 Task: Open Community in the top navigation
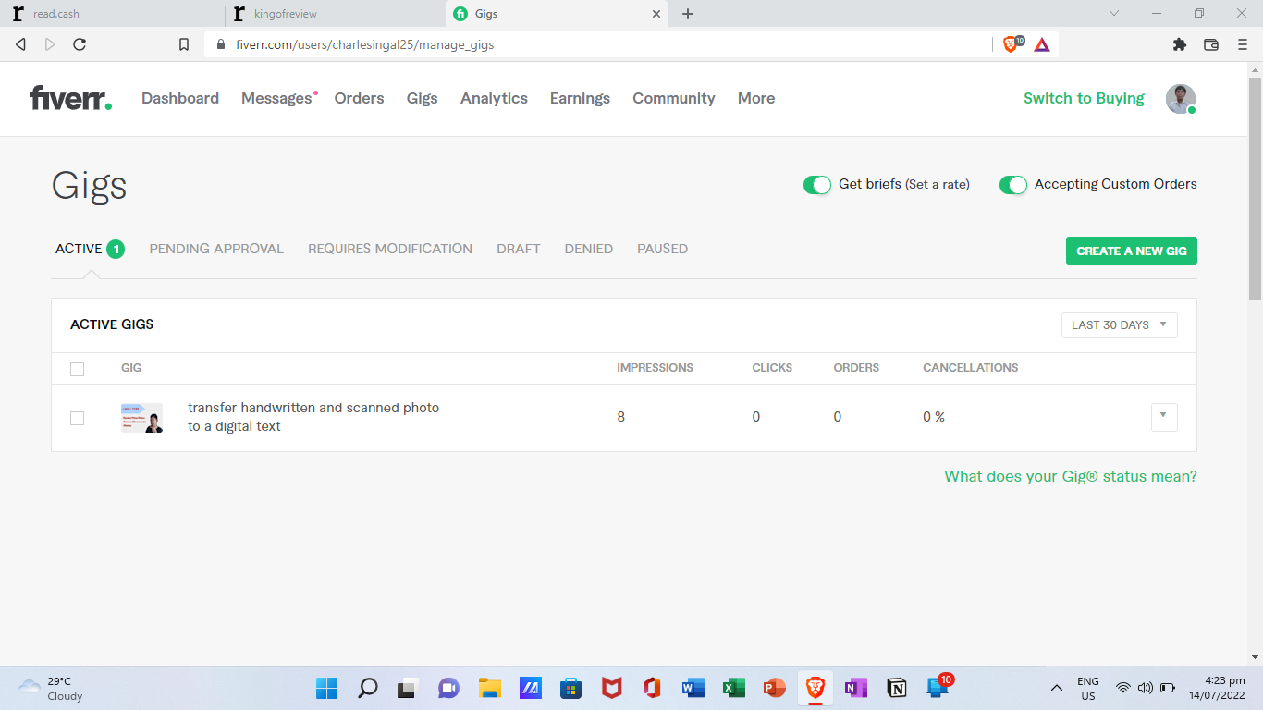point(674,98)
